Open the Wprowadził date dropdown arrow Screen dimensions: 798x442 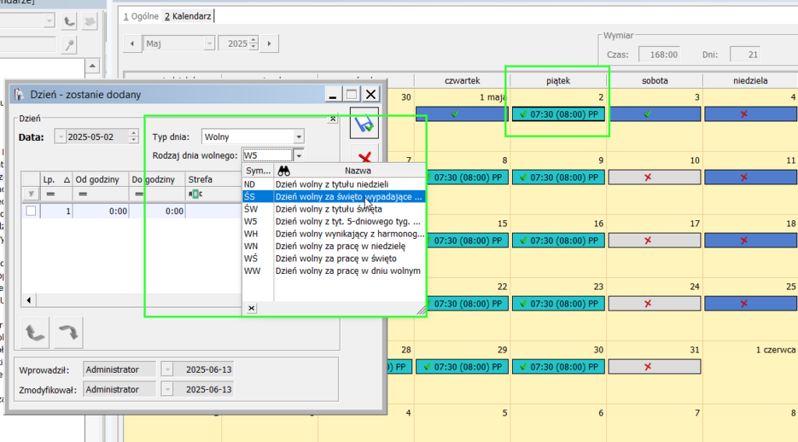(167, 370)
